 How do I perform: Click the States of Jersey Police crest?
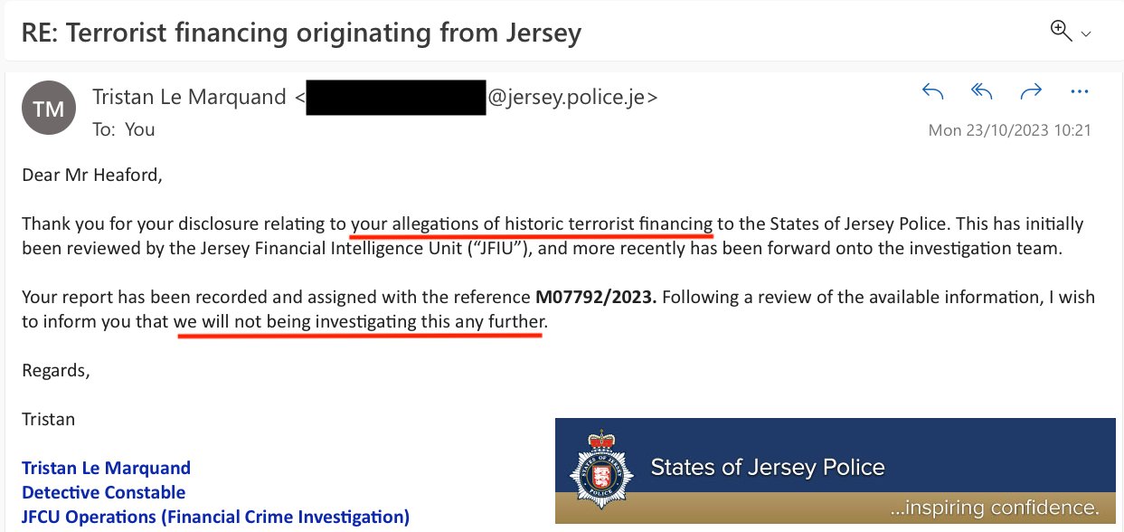tap(598, 470)
